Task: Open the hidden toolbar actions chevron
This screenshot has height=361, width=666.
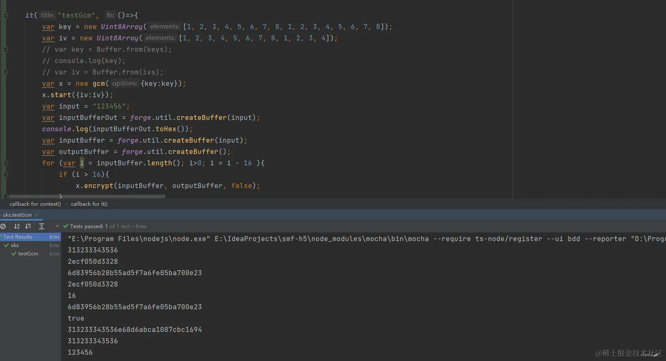Action: [57, 226]
